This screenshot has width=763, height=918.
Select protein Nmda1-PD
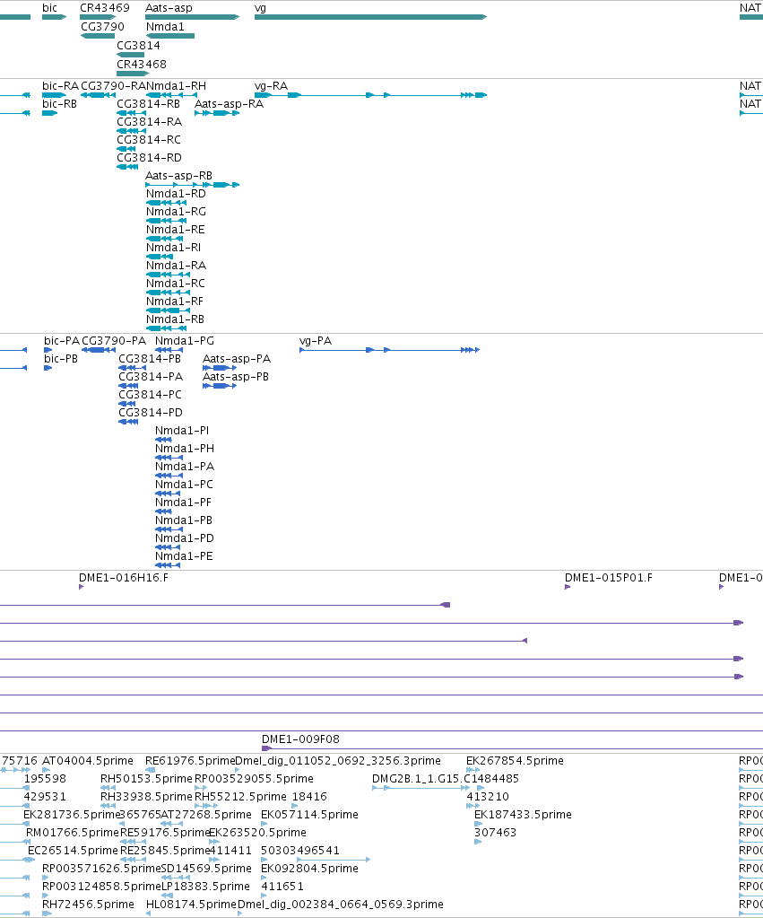168,547
